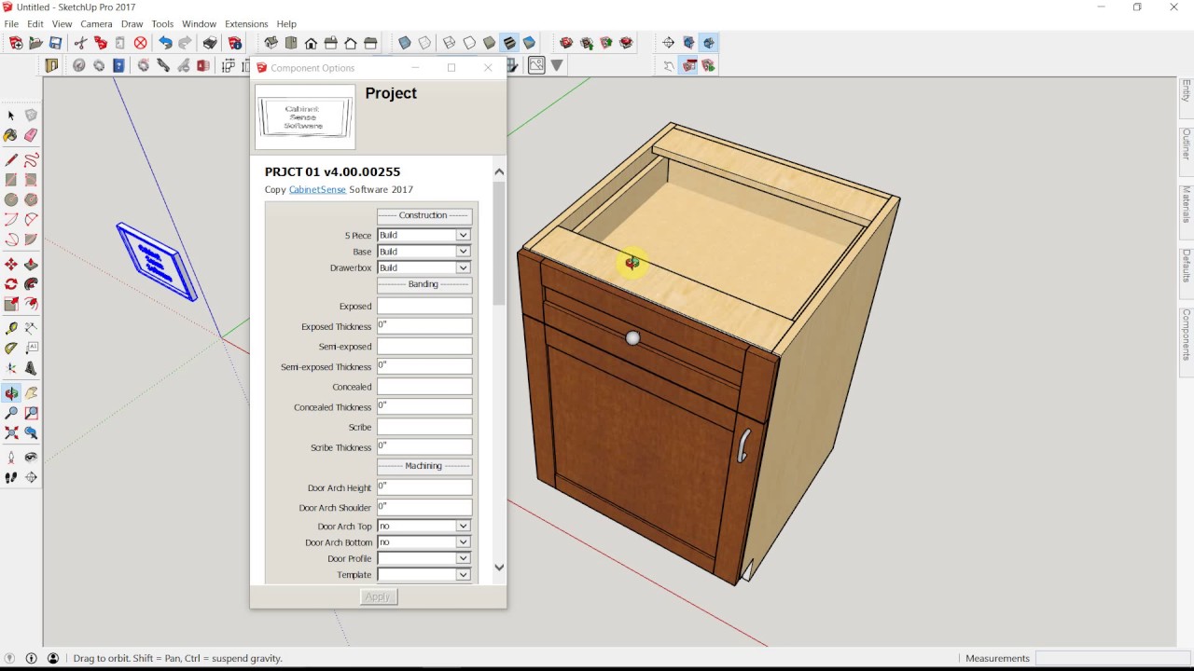1194x671 pixels.
Task: Click the Print icon in toolbar
Action: point(210,43)
